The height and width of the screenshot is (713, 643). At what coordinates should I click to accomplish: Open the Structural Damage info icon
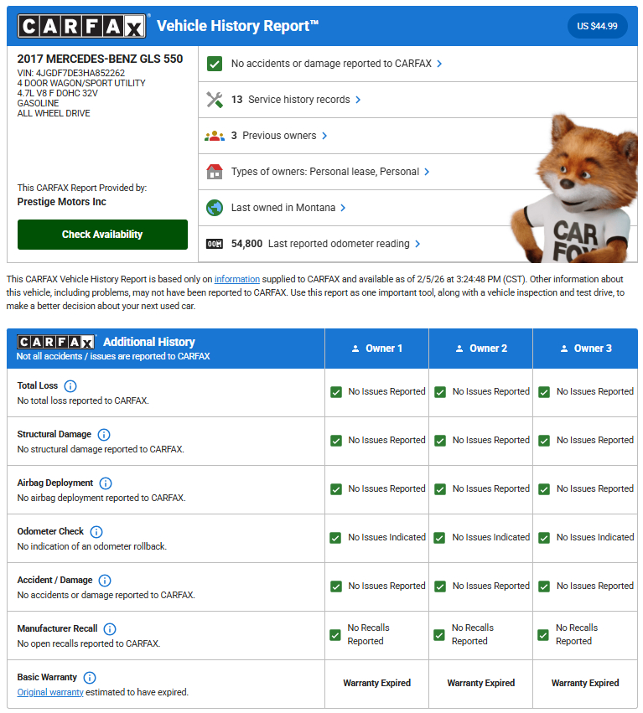[x=104, y=435]
